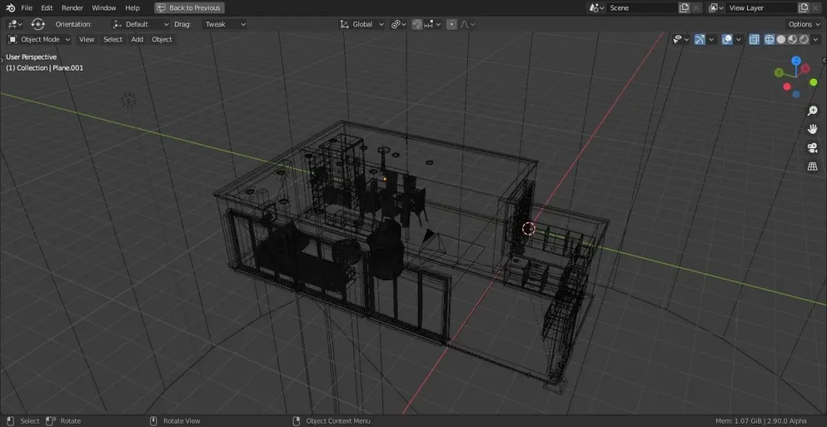The width and height of the screenshot is (827, 427).
Task: Click the light object icon in viewport
Action: click(129, 101)
